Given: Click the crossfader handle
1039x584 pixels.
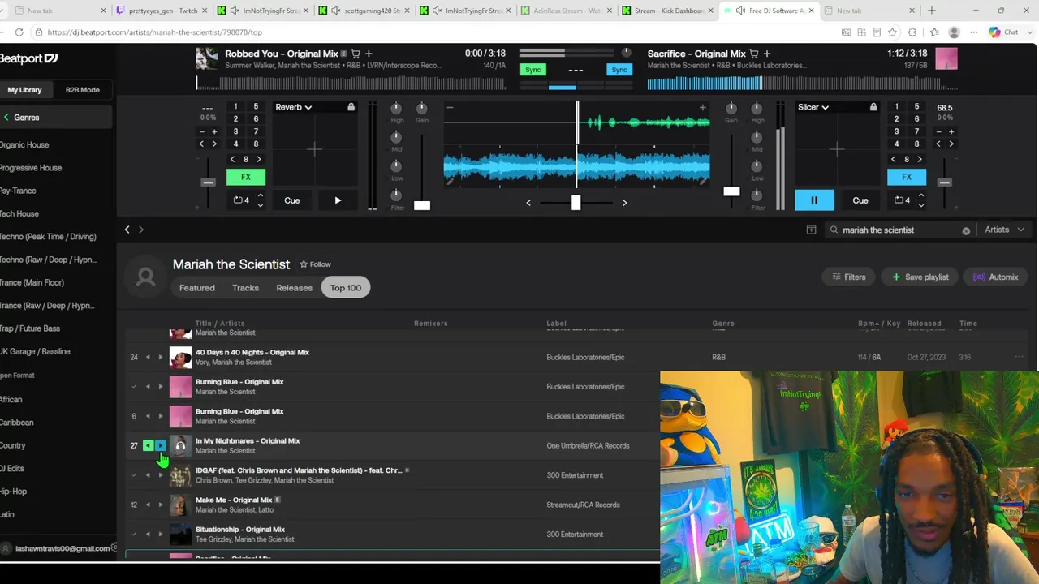Looking at the screenshot, I should click(576, 202).
